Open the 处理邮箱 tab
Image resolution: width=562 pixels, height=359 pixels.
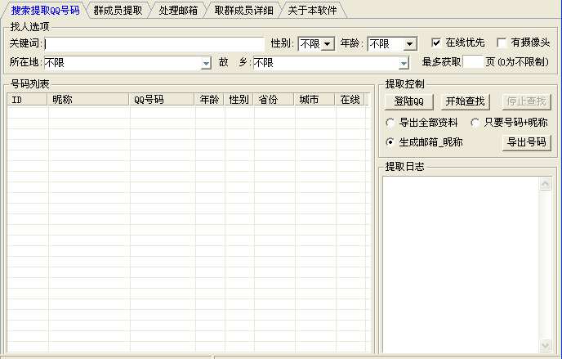[x=178, y=10]
